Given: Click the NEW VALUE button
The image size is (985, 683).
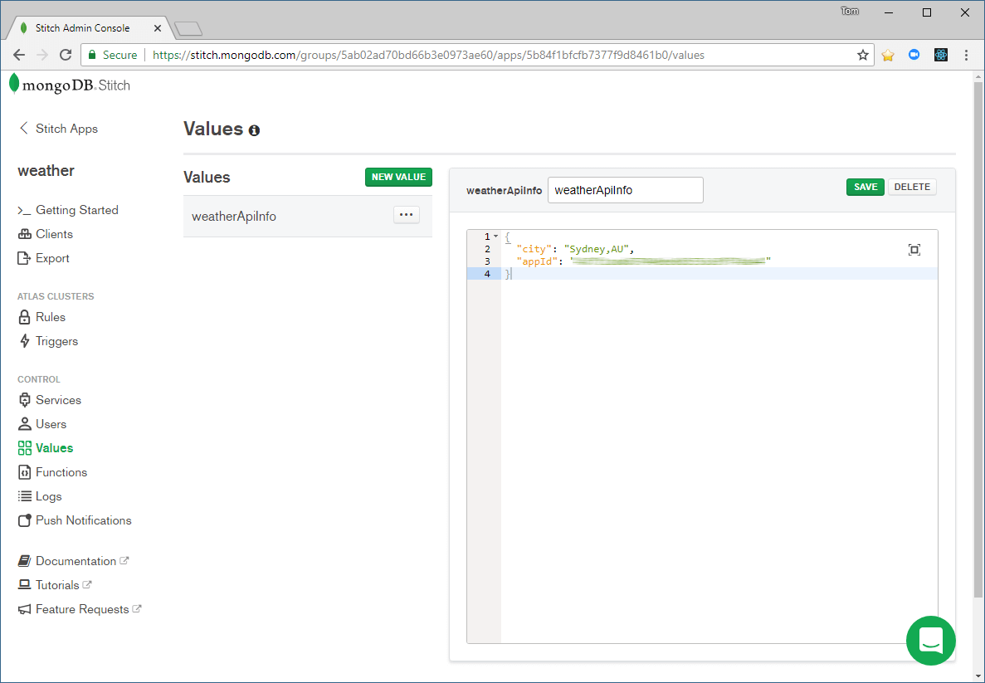Looking at the screenshot, I should 398,178.
